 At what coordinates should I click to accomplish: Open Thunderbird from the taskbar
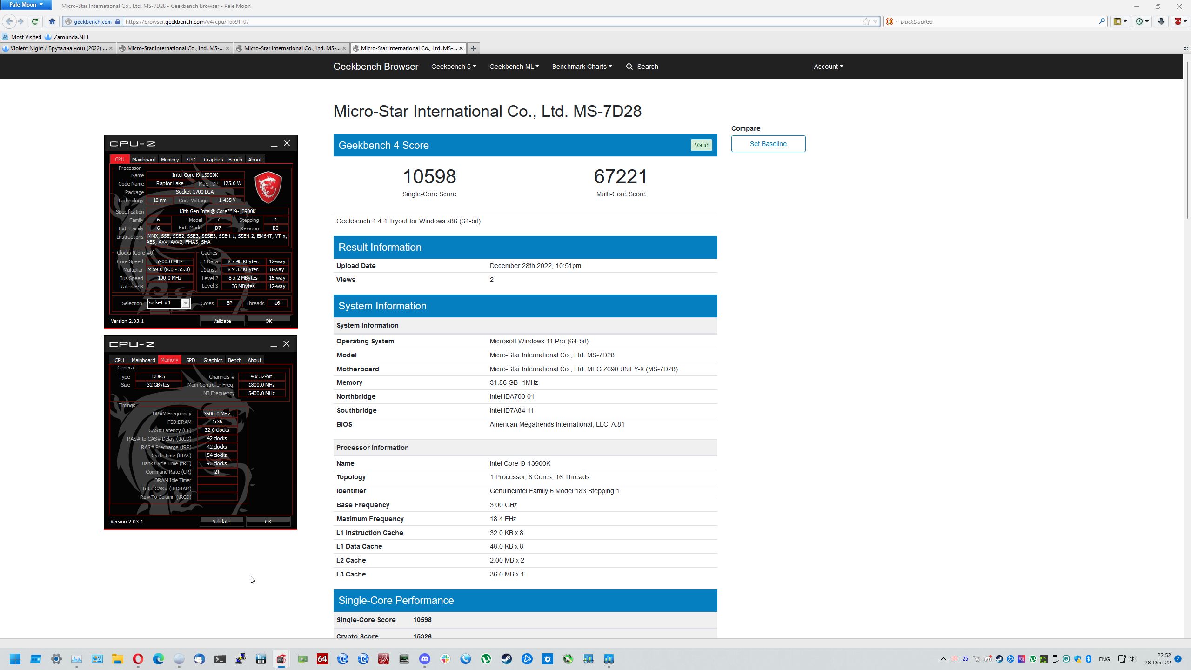click(x=200, y=659)
